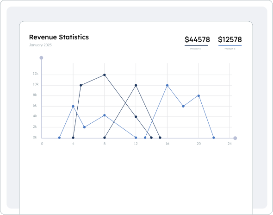273x215 pixels.
Task: Select the dark 10k point at x=12
Action: pos(136,85)
